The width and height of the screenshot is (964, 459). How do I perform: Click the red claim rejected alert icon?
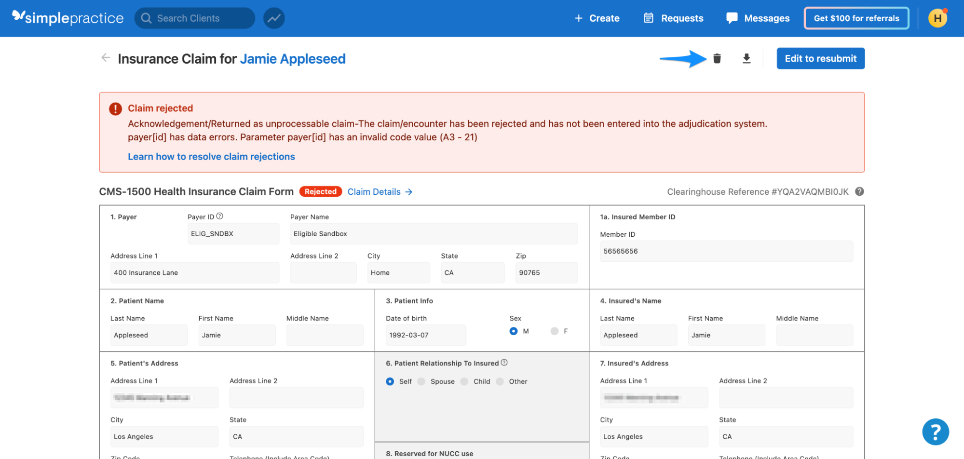(115, 108)
